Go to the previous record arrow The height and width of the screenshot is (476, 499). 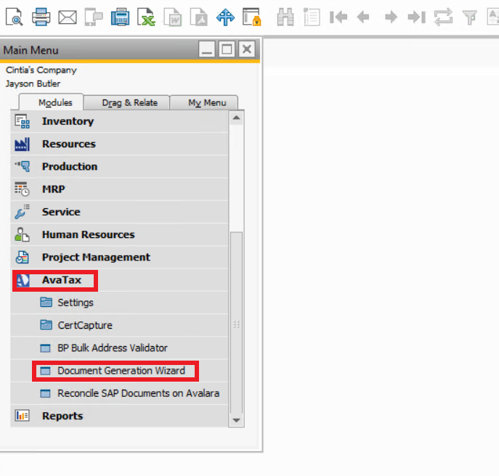tap(363, 17)
